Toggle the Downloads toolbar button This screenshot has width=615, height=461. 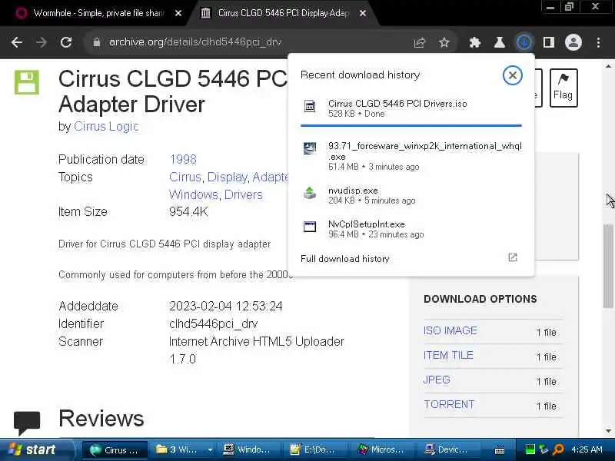(x=524, y=42)
